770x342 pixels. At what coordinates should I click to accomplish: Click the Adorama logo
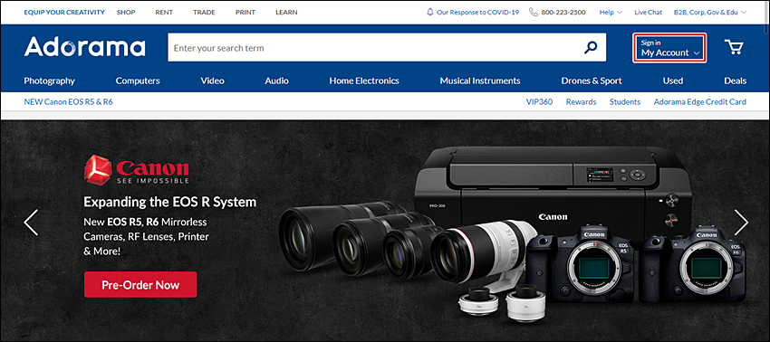pyautogui.click(x=84, y=47)
